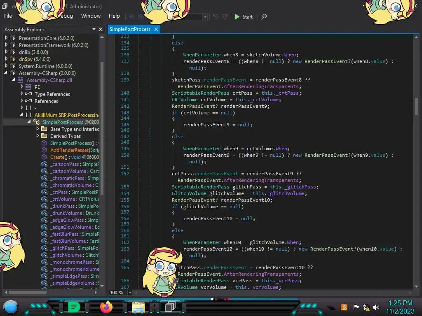Open the File menu
Screen dimensions: 422x316
(8, 16)
